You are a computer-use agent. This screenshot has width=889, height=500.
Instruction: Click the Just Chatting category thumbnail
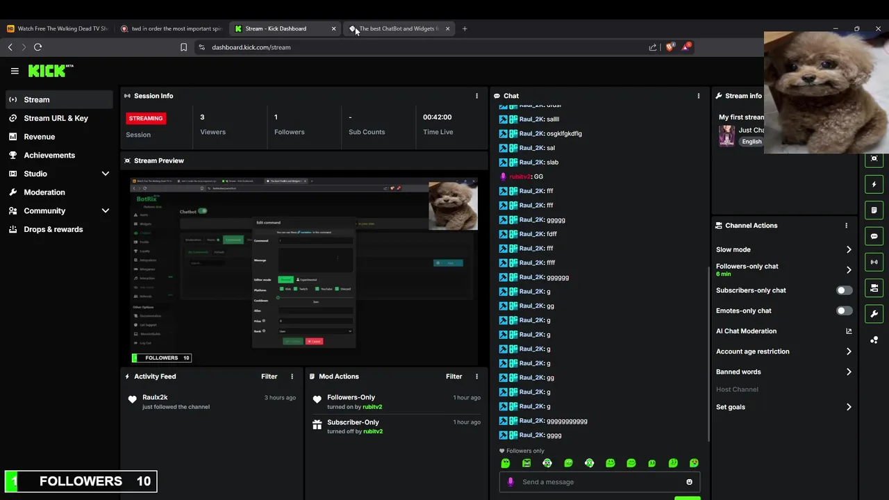[726, 135]
